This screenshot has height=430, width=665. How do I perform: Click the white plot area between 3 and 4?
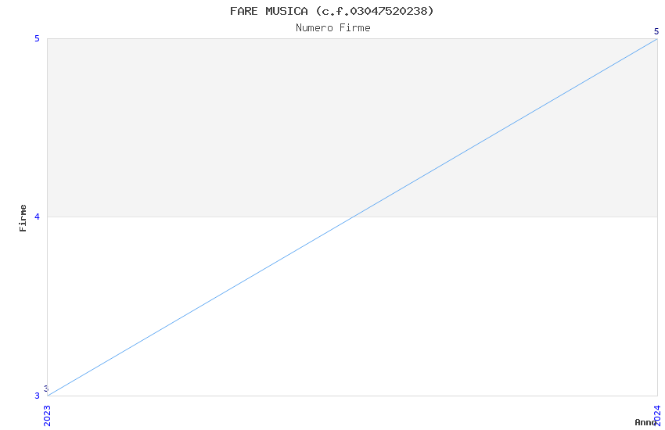tap(352, 306)
